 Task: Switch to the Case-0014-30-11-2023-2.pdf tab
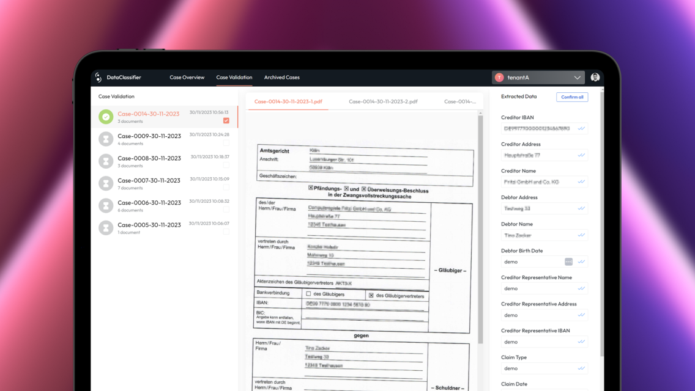coord(383,101)
